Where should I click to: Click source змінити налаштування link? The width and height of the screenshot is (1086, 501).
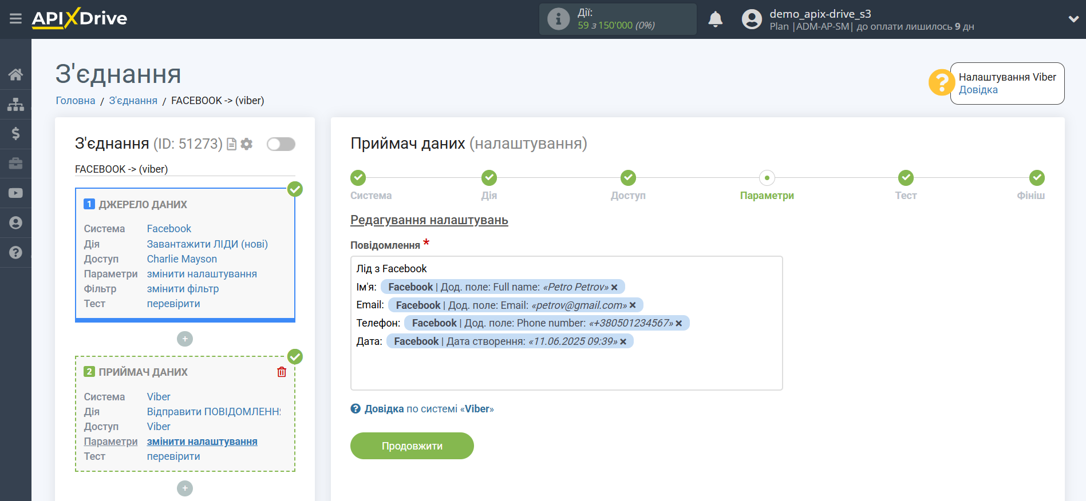click(x=202, y=274)
